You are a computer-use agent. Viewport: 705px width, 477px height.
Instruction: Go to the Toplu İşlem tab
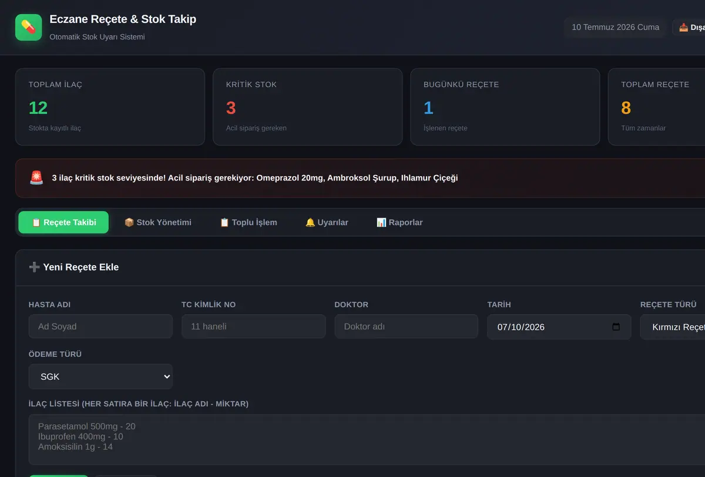[x=248, y=222]
